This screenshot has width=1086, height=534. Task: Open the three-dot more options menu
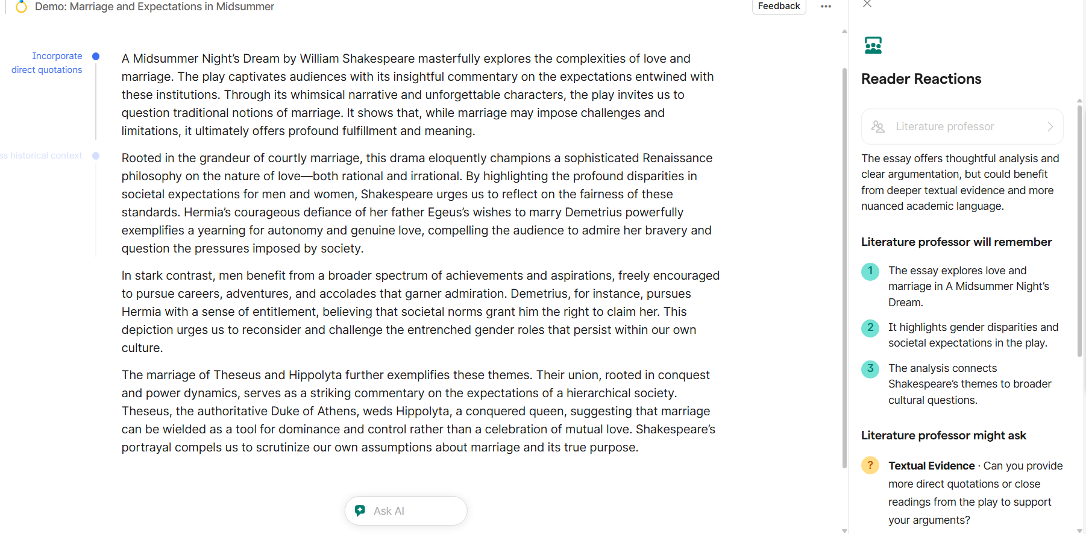(826, 7)
